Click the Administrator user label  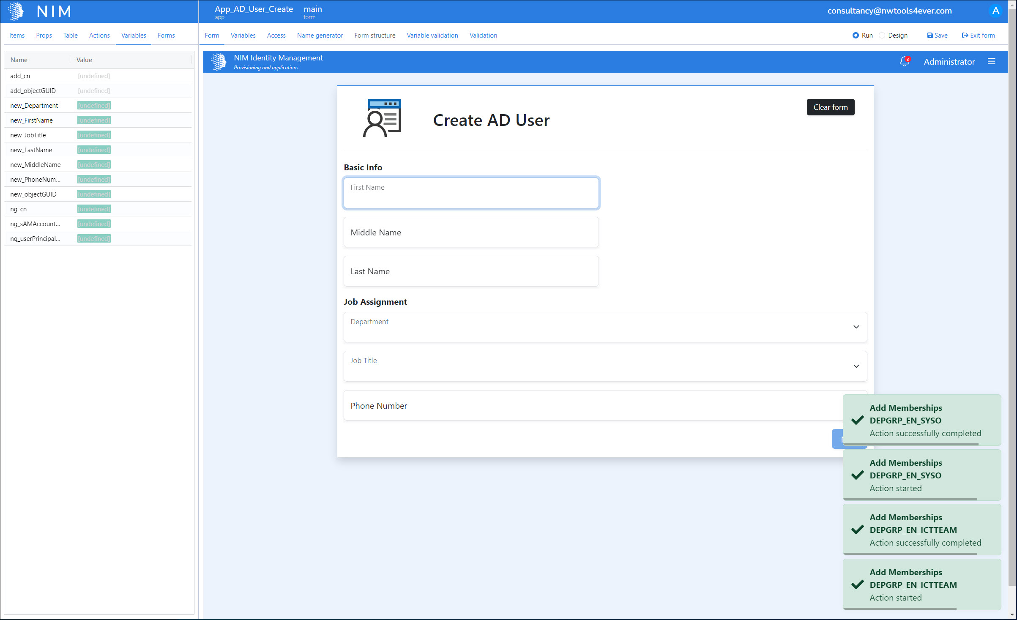pyautogui.click(x=949, y=62)
